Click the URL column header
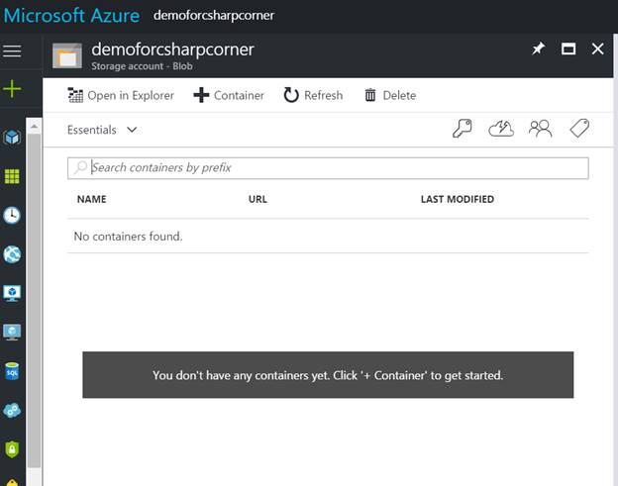618x486 pixels. [x=257, y=199]
